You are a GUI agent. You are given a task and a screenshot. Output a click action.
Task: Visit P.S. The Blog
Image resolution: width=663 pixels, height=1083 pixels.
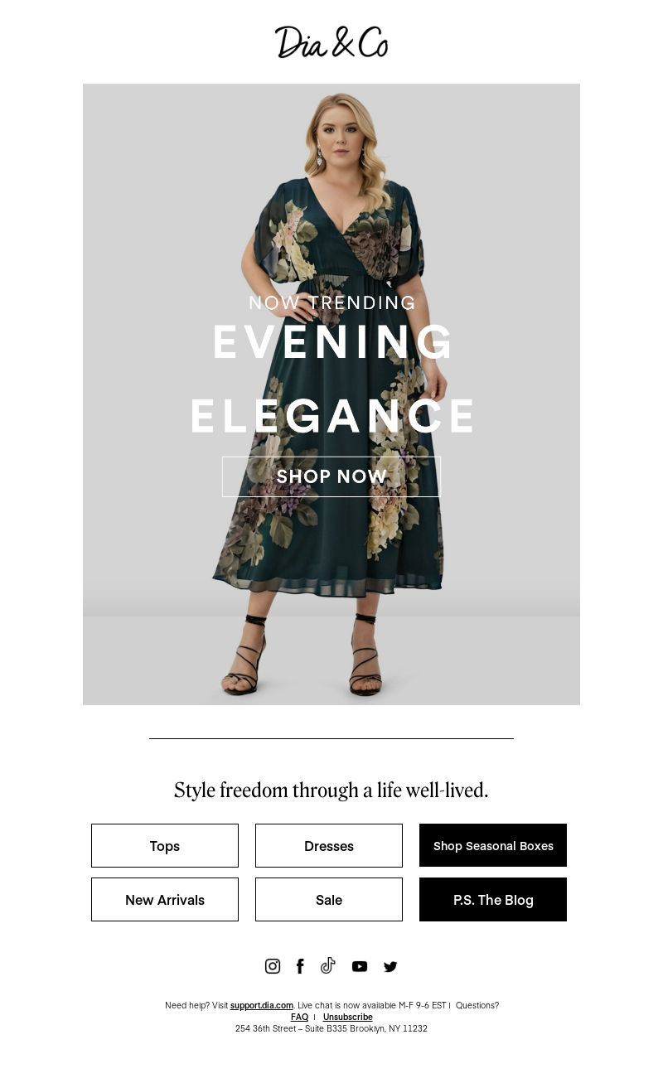pos(493,900)
